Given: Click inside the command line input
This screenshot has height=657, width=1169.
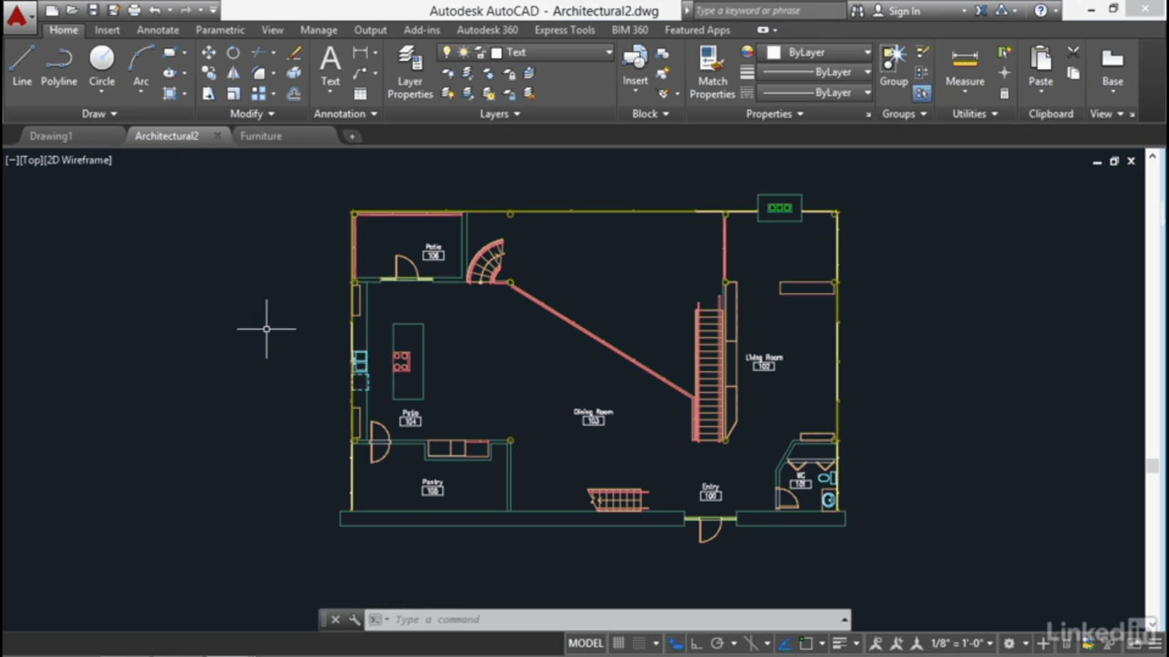Looking at the screenshot, I should [498, 619].
